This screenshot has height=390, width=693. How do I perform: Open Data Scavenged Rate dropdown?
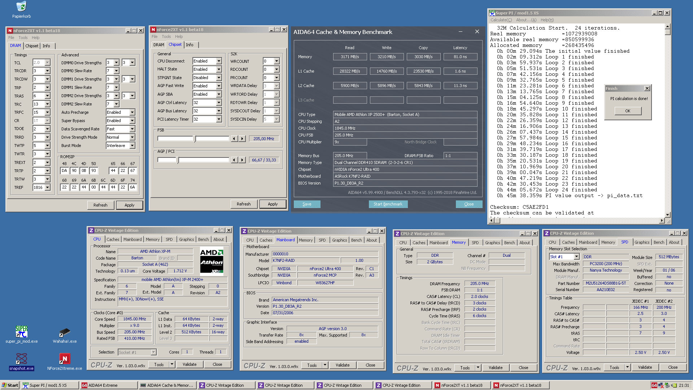click(x=132, y=129)
